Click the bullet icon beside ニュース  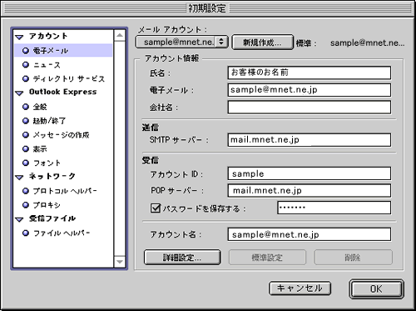[26, 65]
